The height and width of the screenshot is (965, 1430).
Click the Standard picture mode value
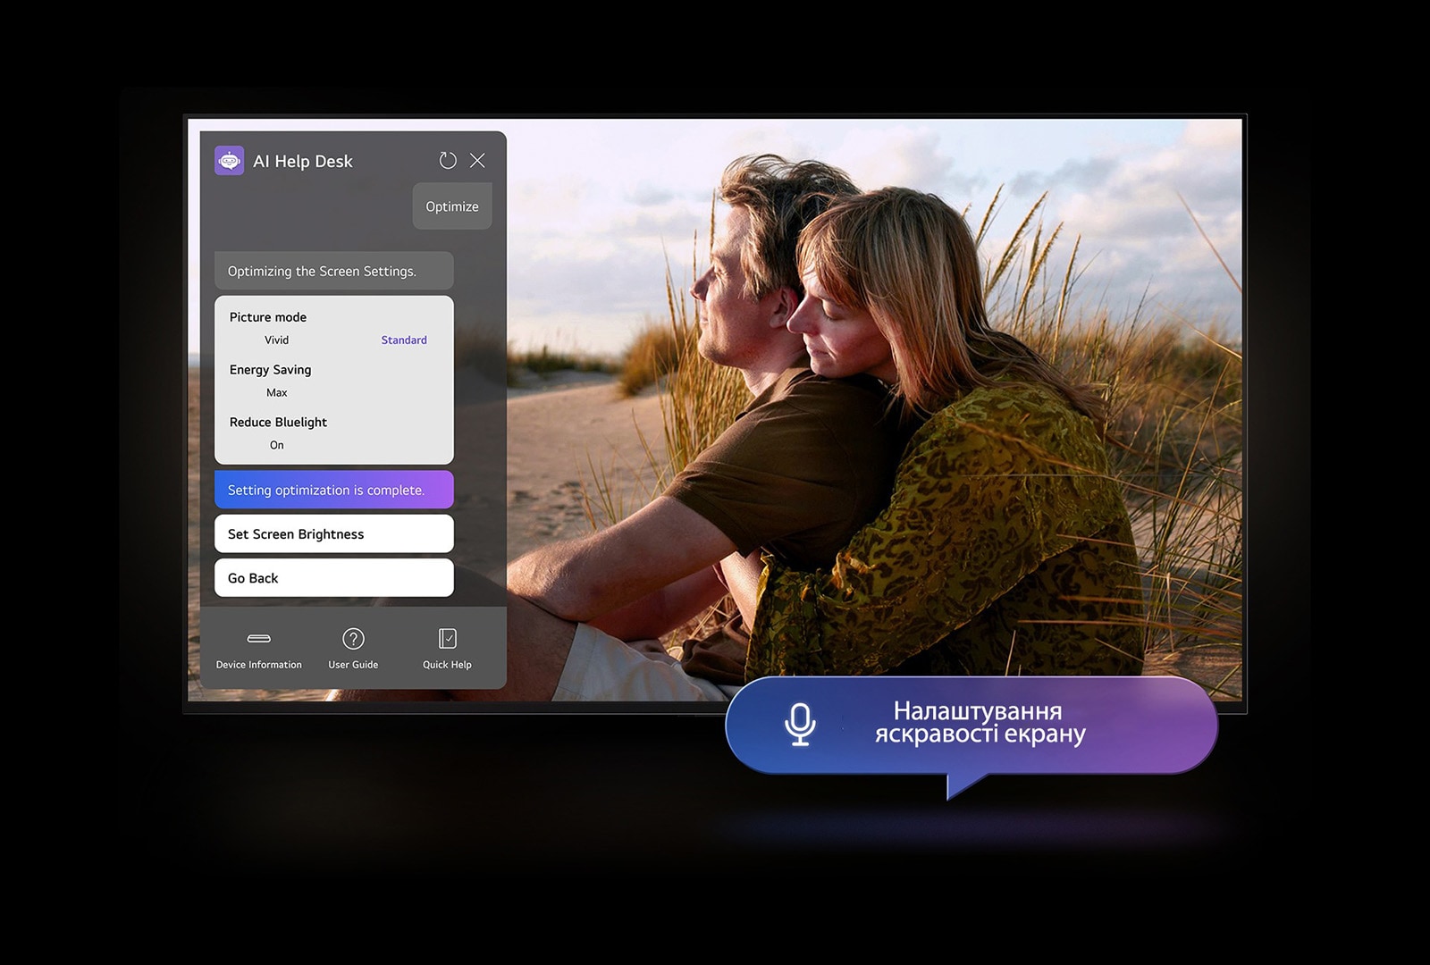pyautogui.click(x=404, y=340)
